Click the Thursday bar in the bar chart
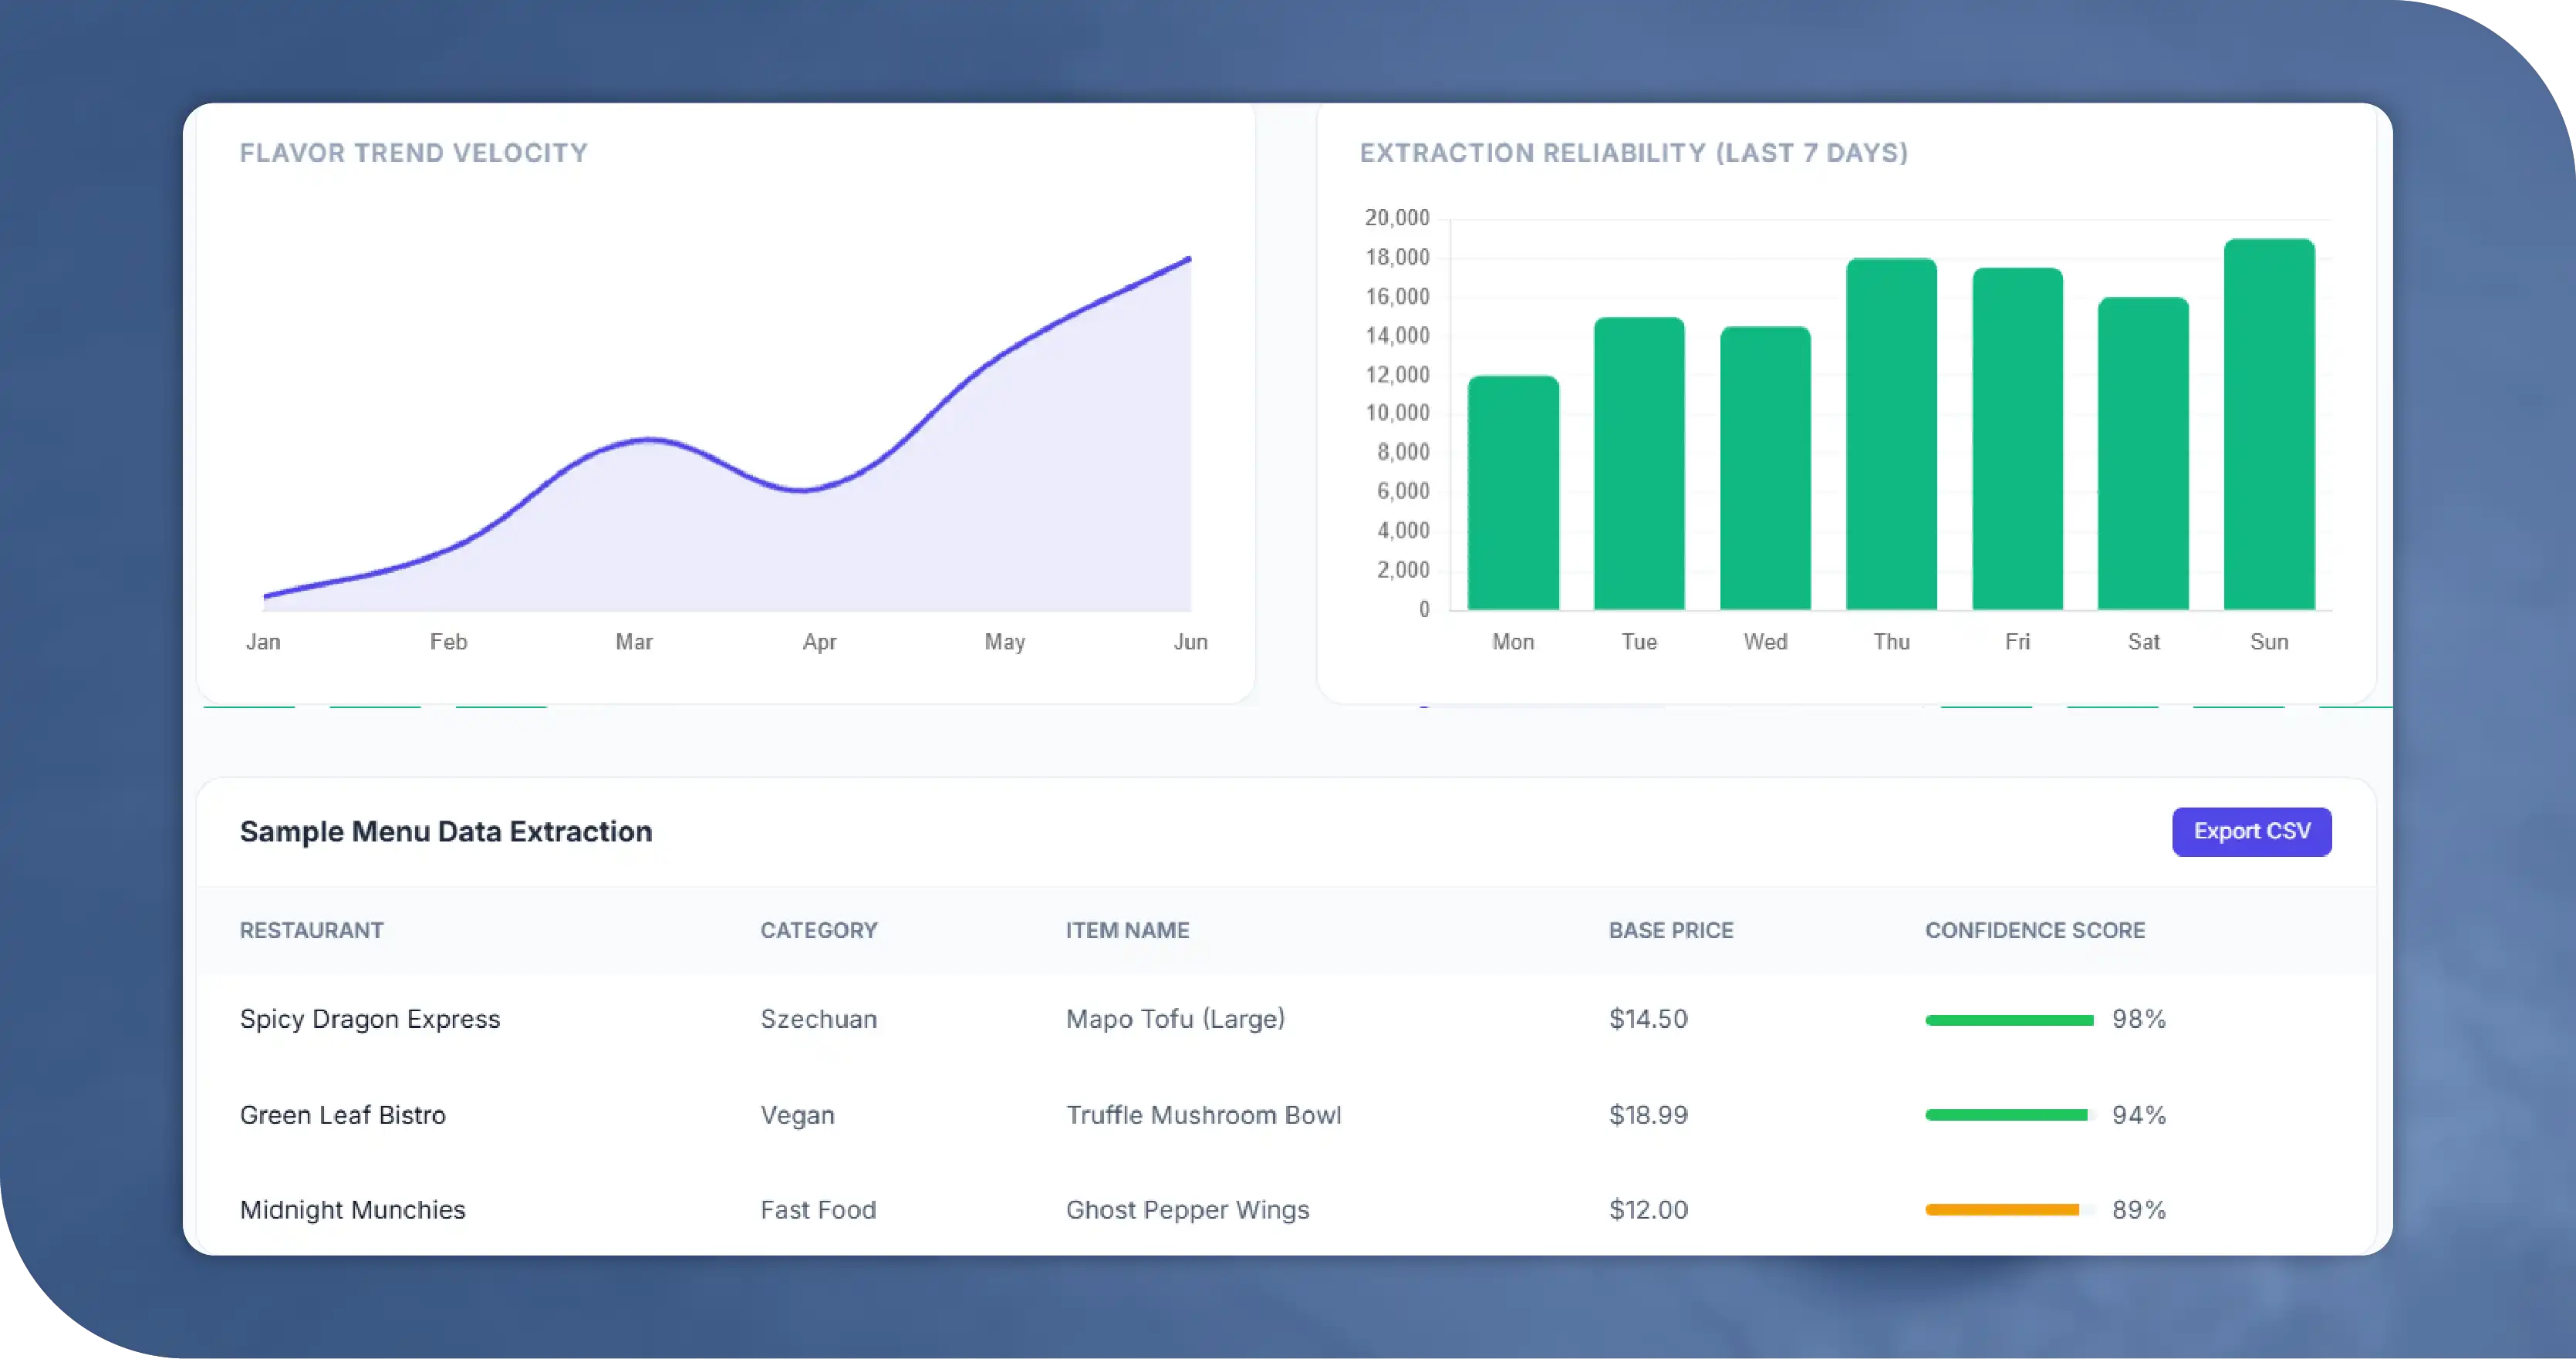The height and width of the screenshot is (1359, 2576). coord(1890,434)
